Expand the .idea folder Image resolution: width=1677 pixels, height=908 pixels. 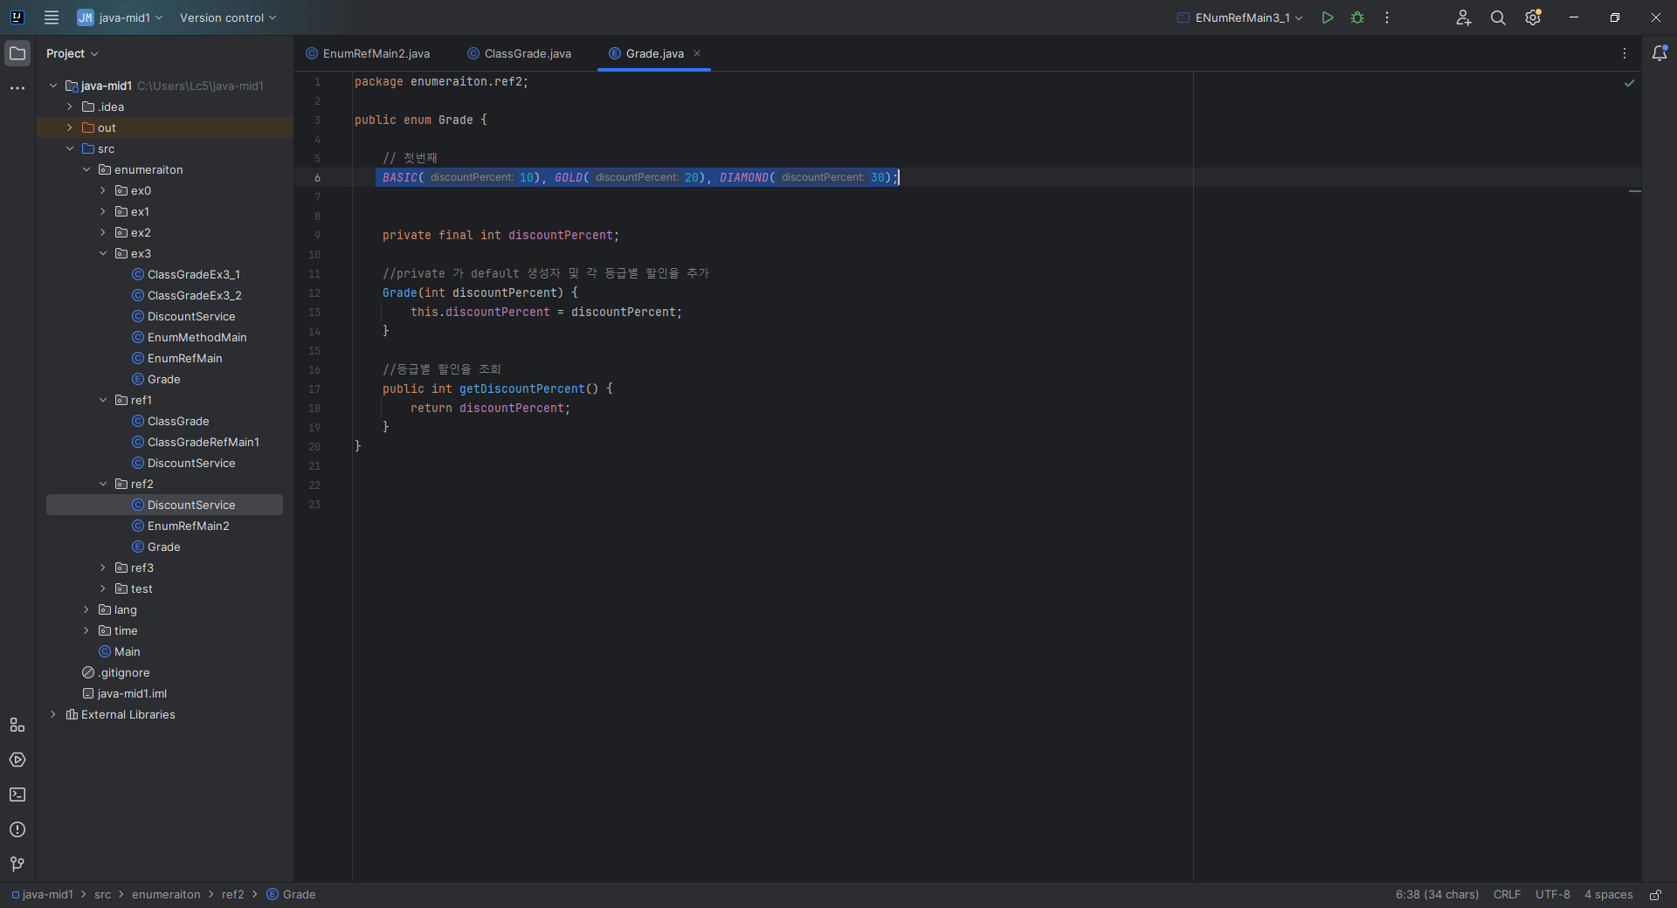pyautogui.click(x=70, y=107)
